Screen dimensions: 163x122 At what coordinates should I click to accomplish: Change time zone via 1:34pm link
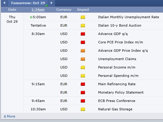tap(38, 10)
